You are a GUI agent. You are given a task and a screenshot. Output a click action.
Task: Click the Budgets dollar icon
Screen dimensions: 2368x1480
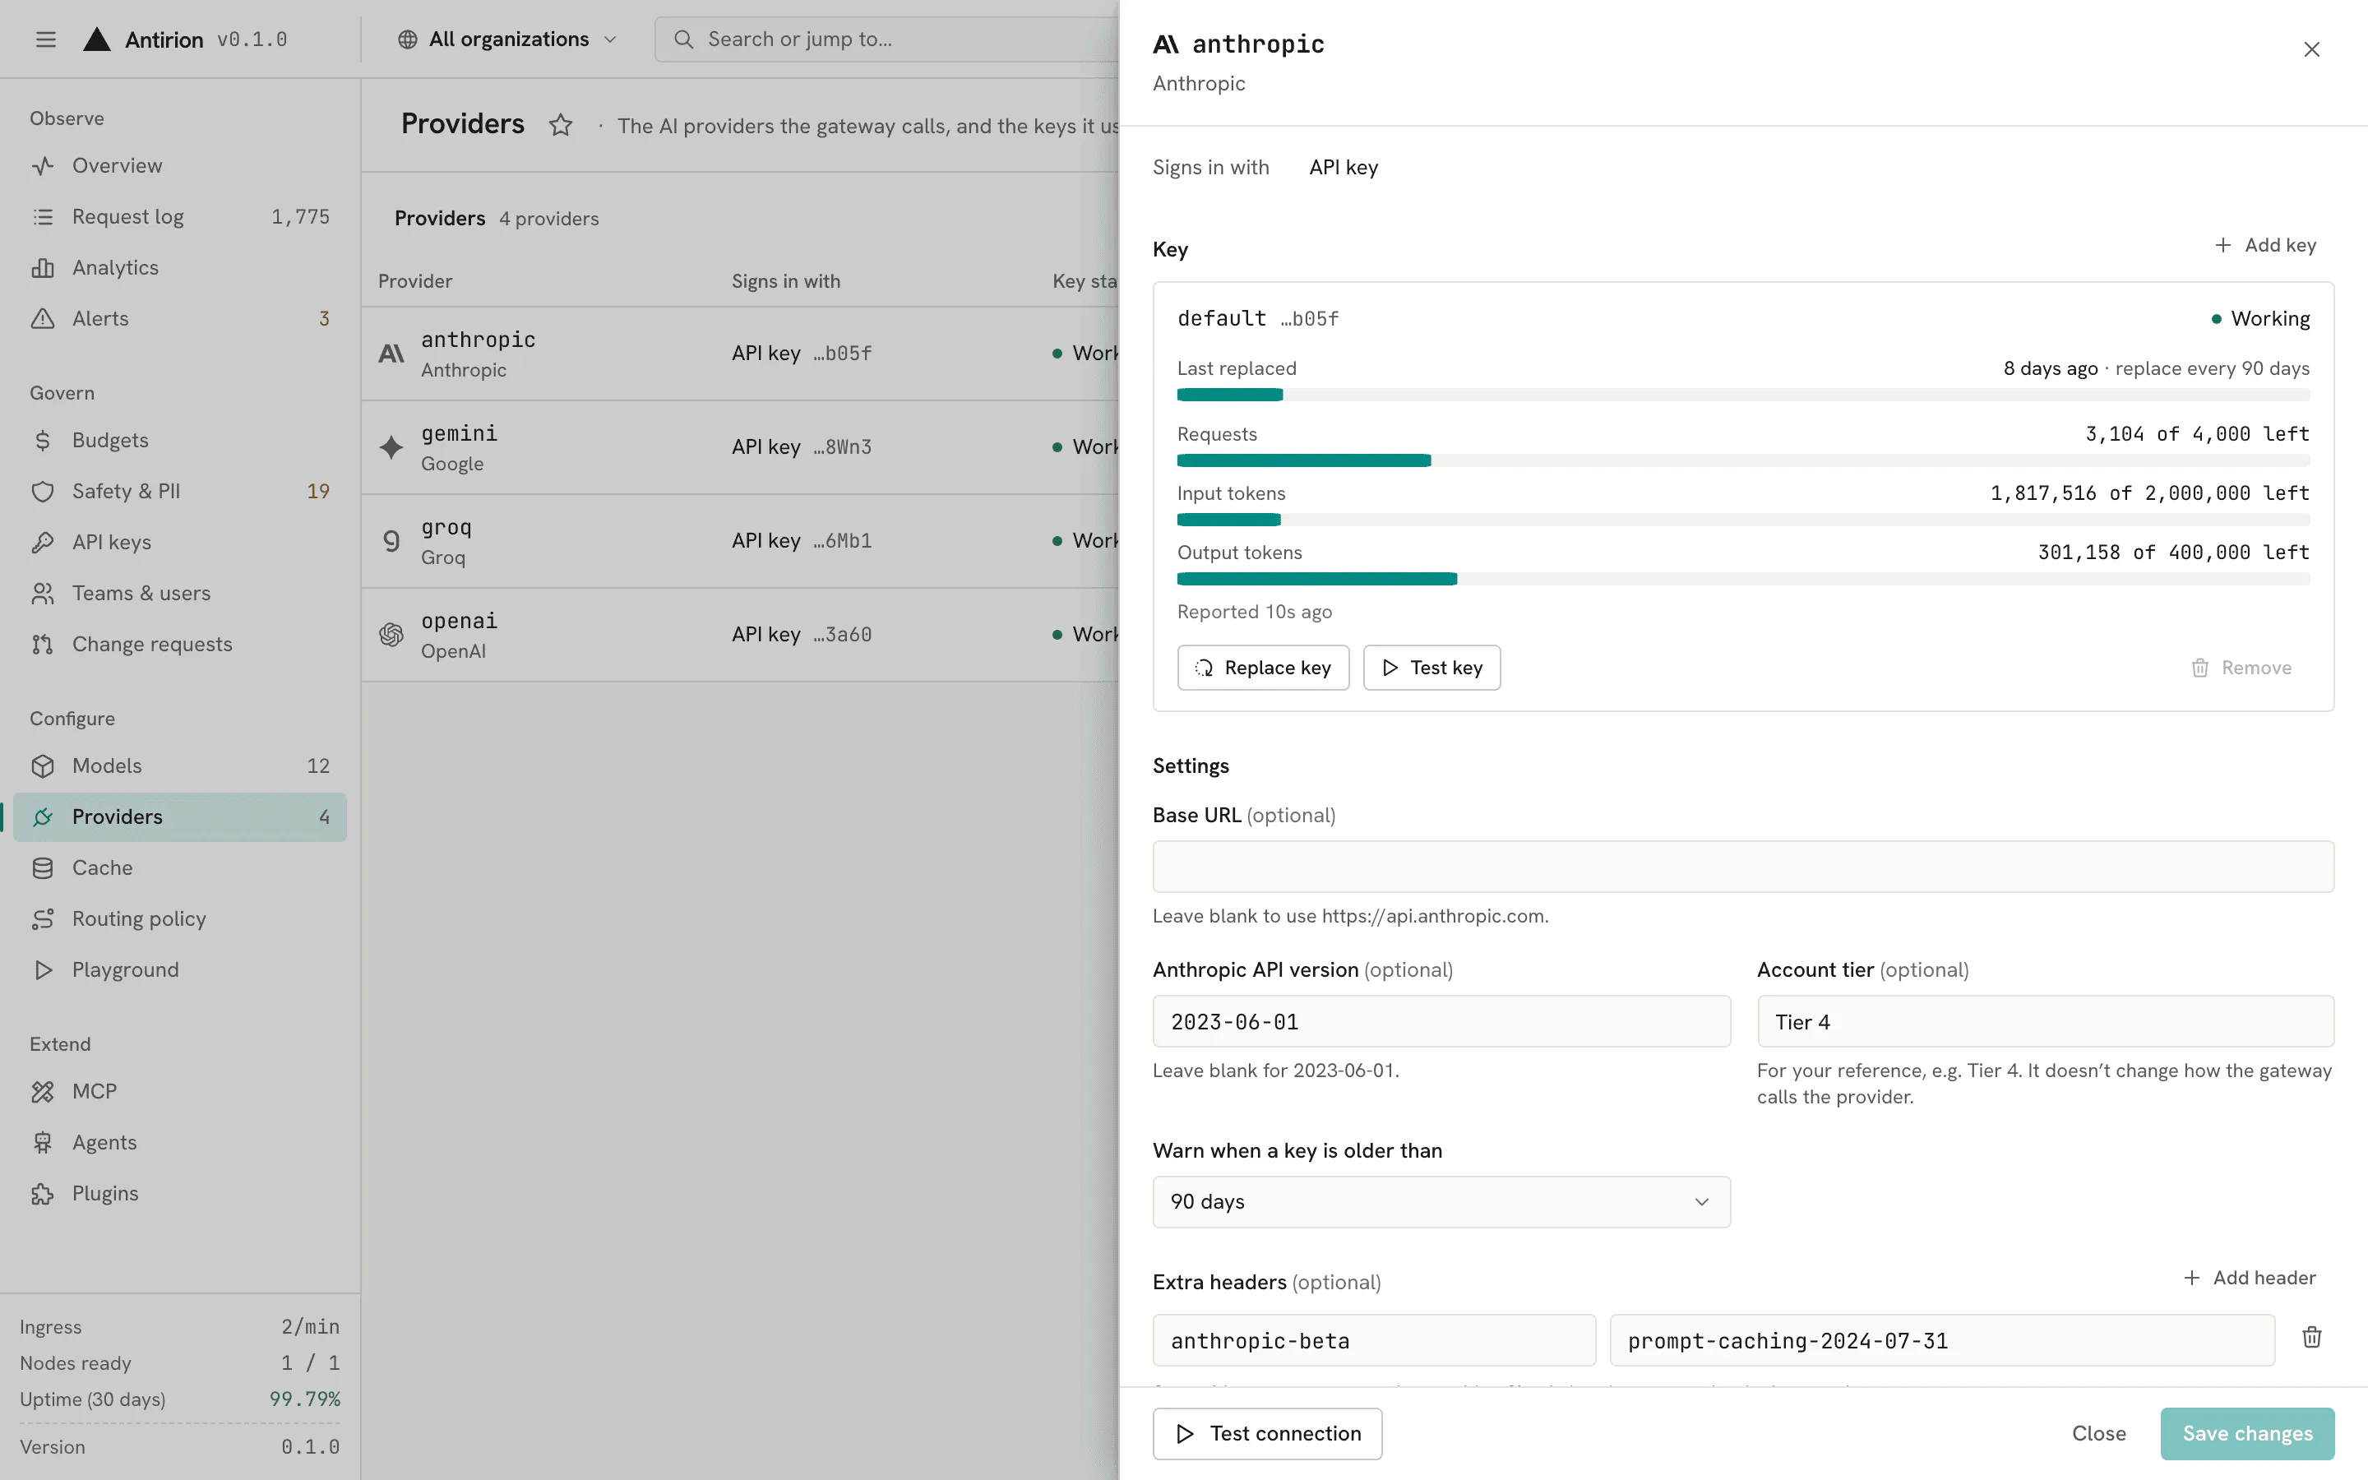coord(43,441)
